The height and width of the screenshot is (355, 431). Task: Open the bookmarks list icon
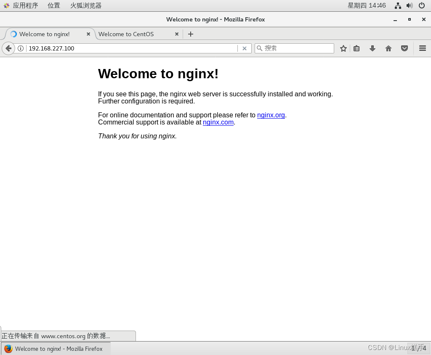[356, 48]
